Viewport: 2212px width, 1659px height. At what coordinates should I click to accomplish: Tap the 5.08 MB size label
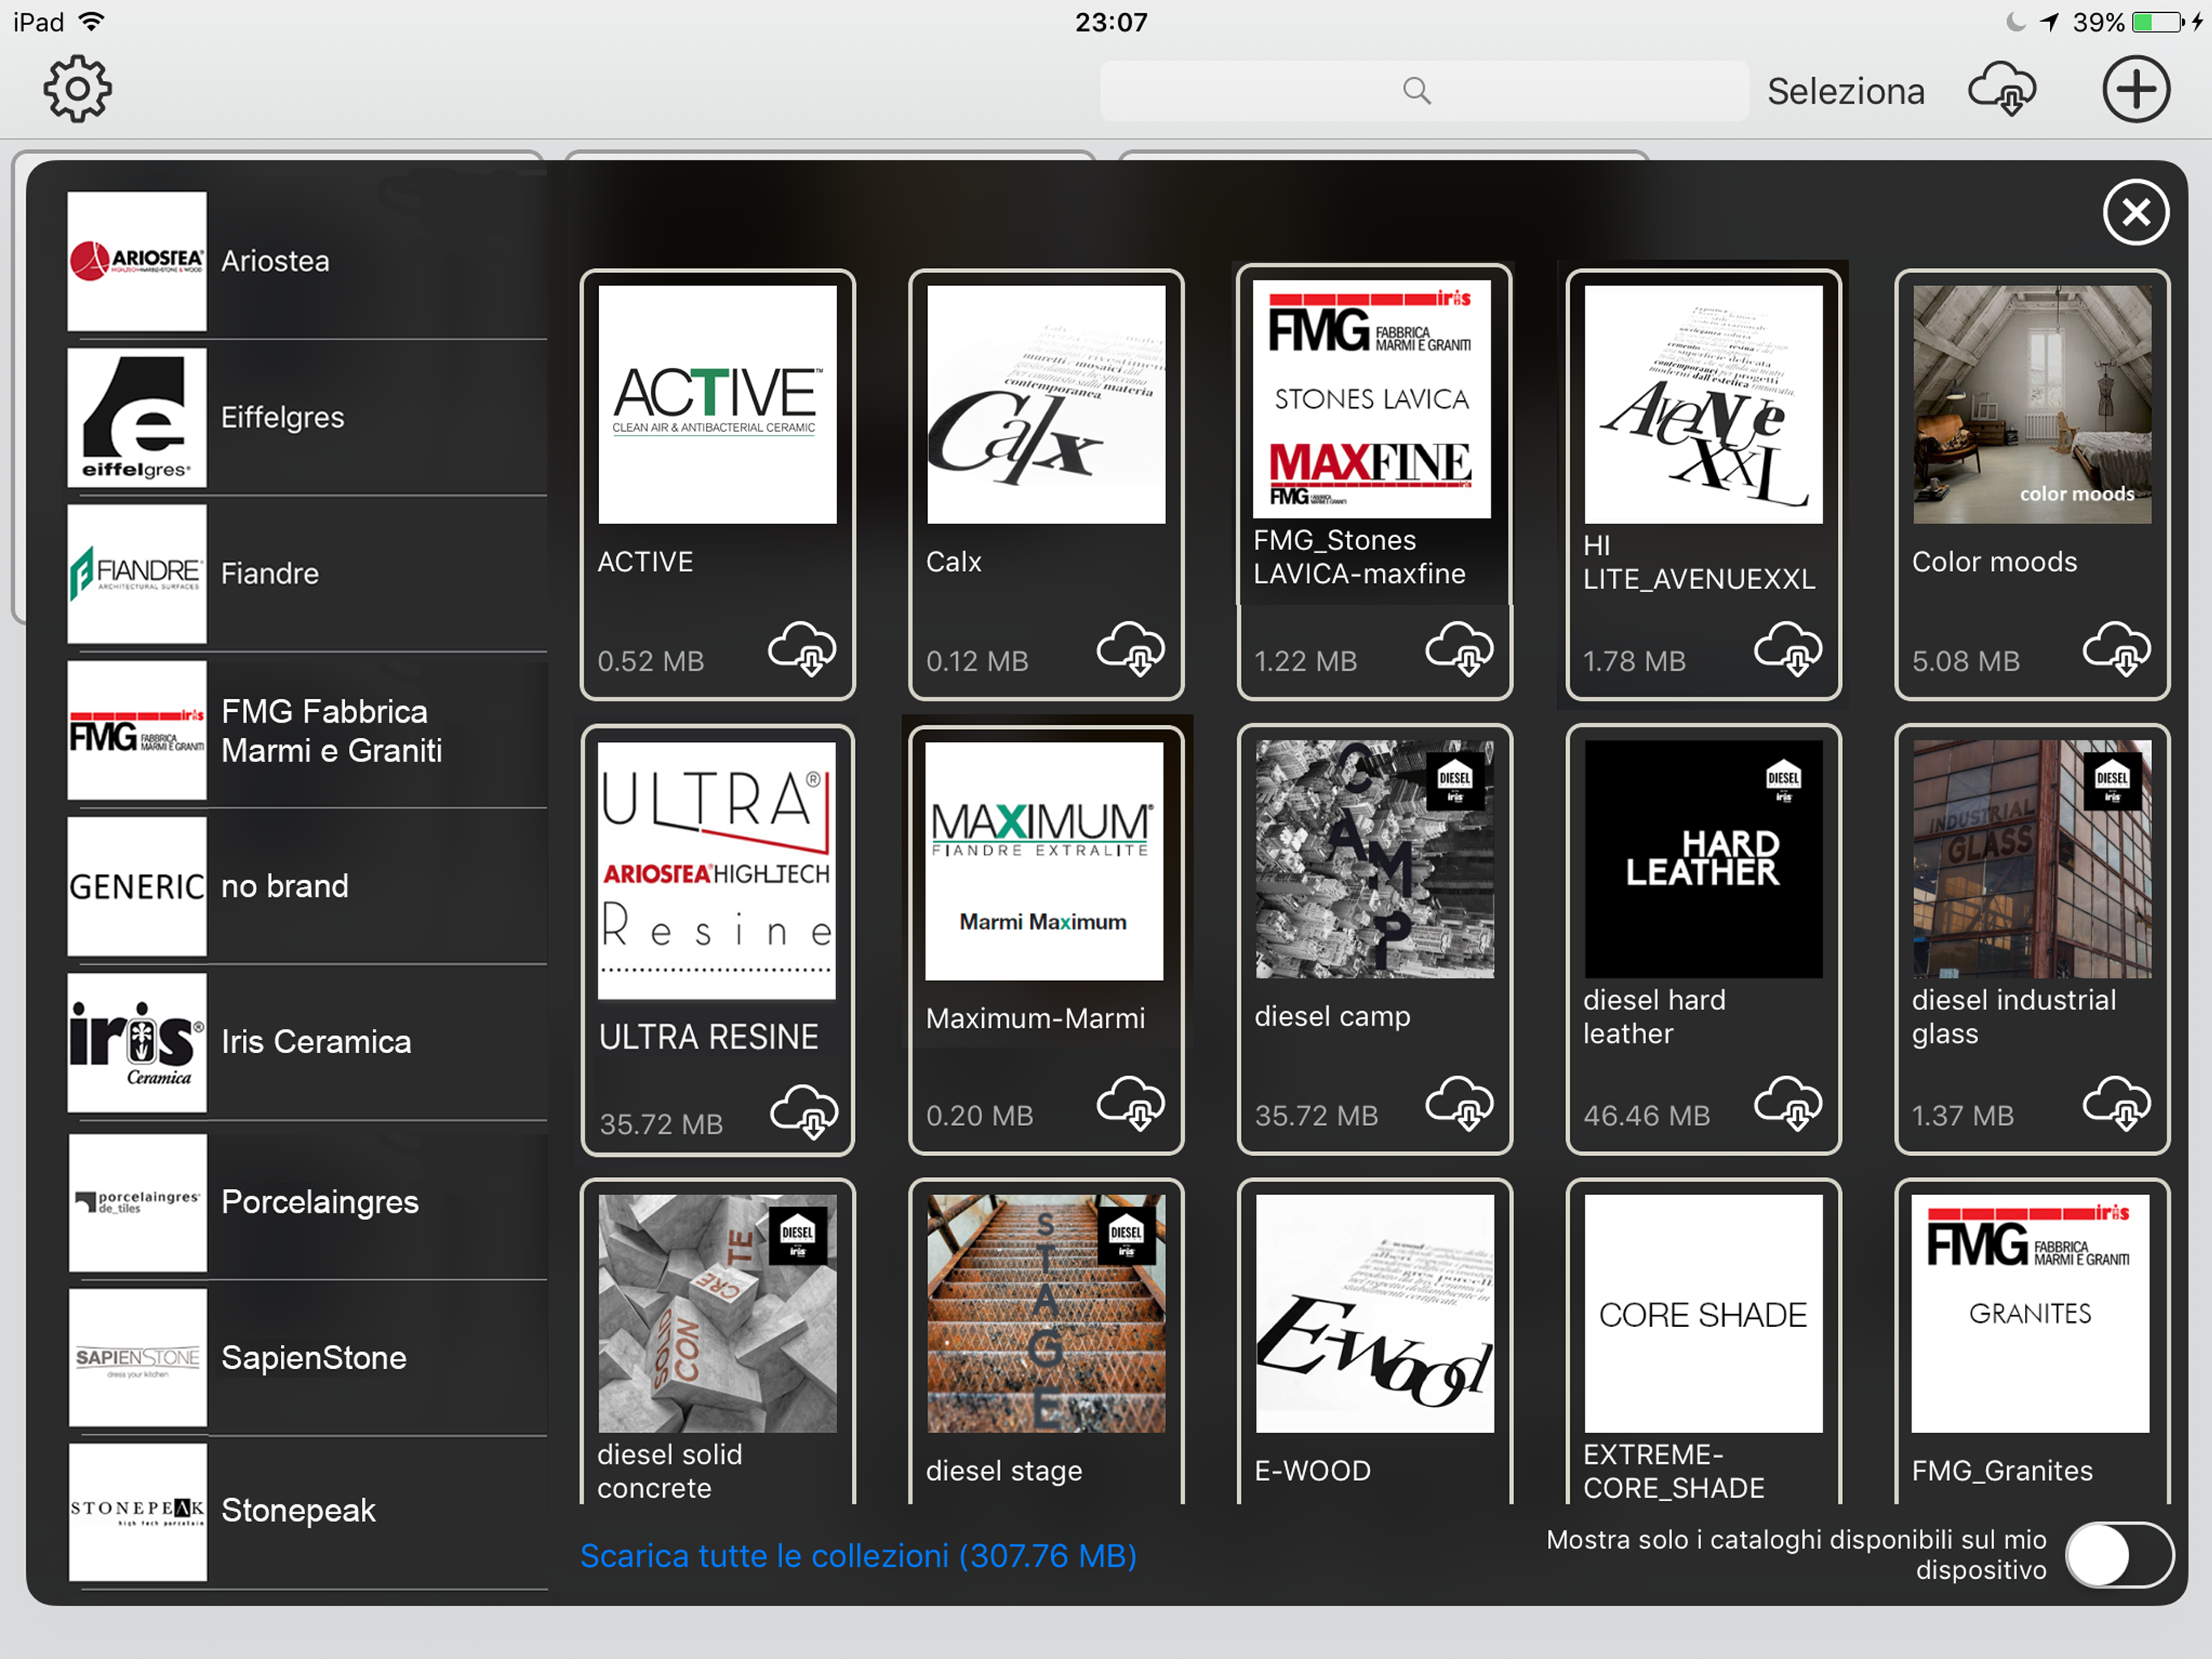(x=1966, y=661)
